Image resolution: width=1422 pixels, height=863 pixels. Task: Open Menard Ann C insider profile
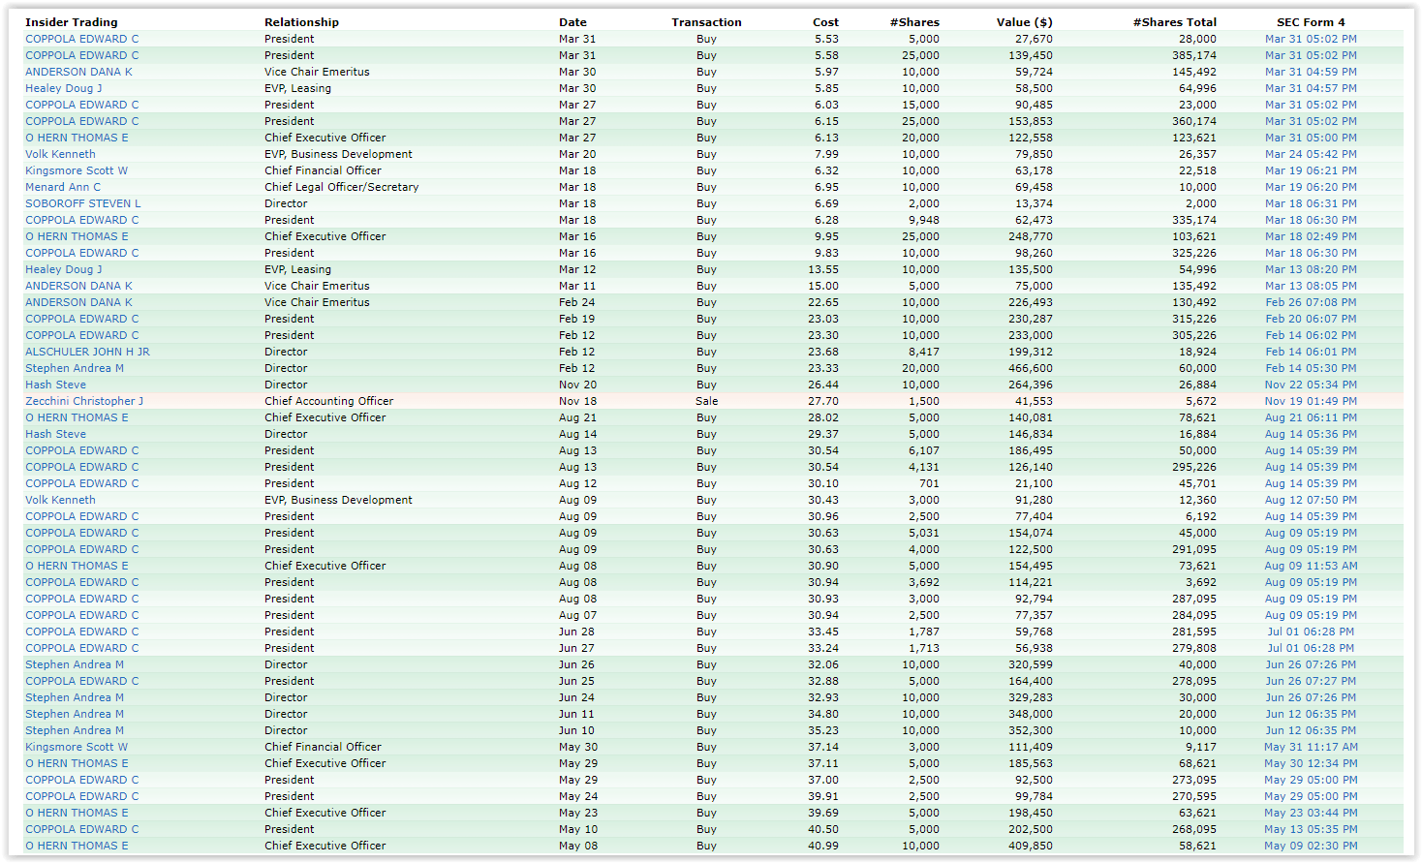coord(63,187)
